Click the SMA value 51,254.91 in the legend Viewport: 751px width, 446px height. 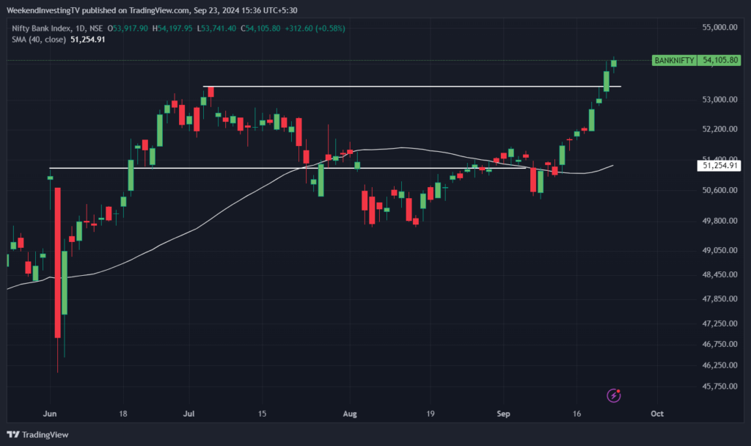(88, 40)
